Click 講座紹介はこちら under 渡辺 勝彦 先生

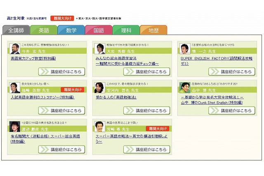point(61,150)
